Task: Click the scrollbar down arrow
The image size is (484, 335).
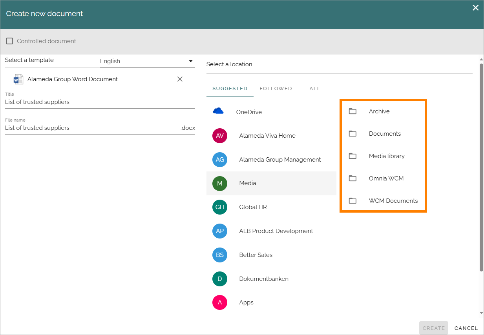Action: 481,313
